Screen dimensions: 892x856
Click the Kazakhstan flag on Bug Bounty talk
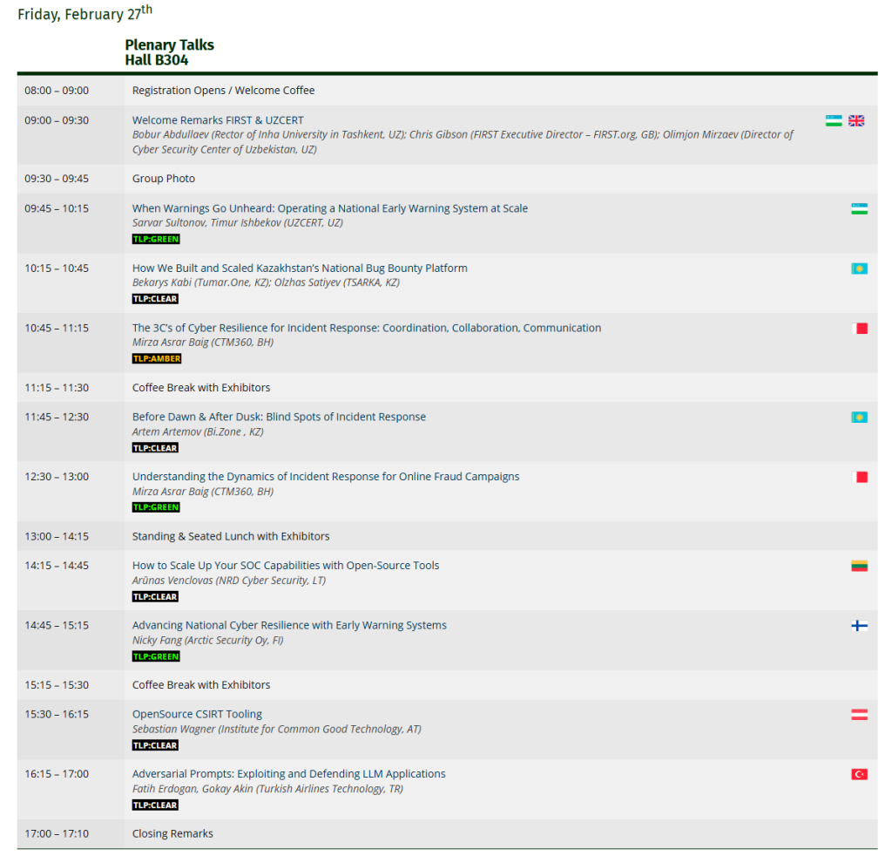point(859,268)
